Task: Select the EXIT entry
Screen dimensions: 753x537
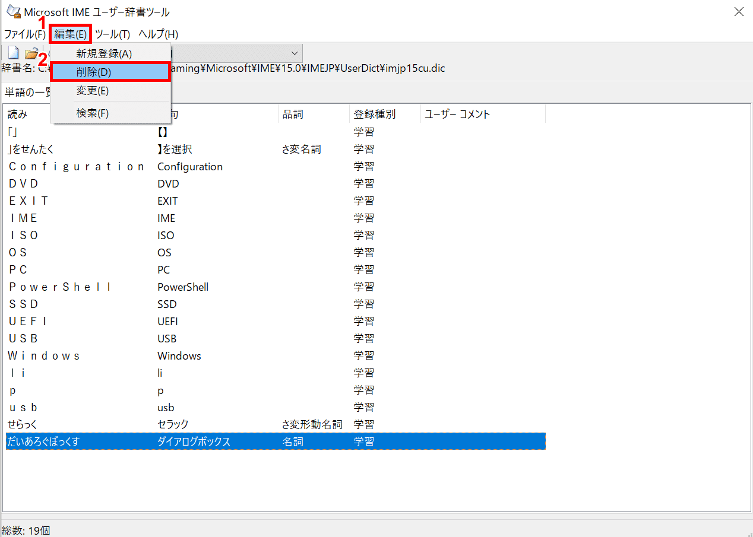Action: [276, 201]
